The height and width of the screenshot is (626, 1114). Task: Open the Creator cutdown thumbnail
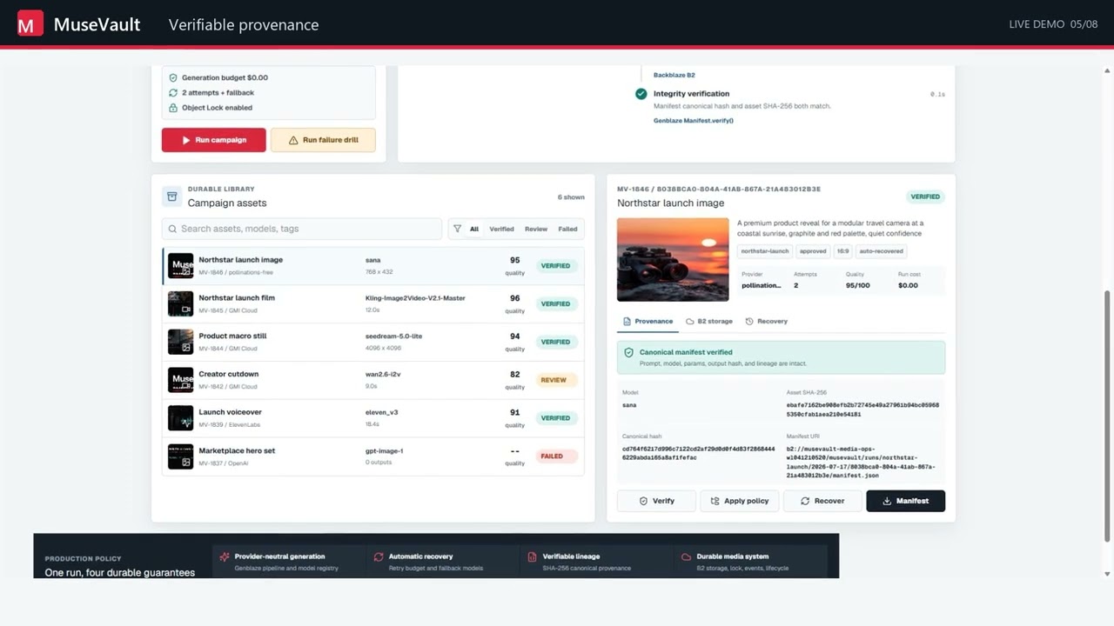tap(180, 380)
